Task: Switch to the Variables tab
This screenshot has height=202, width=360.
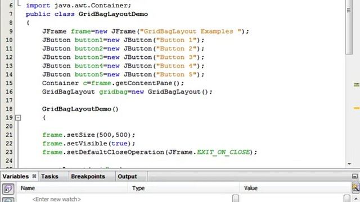Action: (16, 176)
